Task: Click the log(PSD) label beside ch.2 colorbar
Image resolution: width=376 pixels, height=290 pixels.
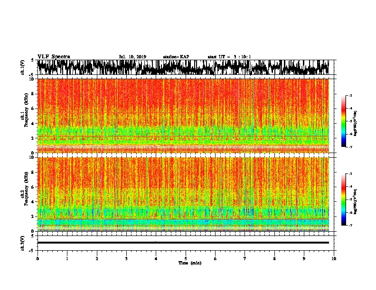Action: (x=355, y=201)
